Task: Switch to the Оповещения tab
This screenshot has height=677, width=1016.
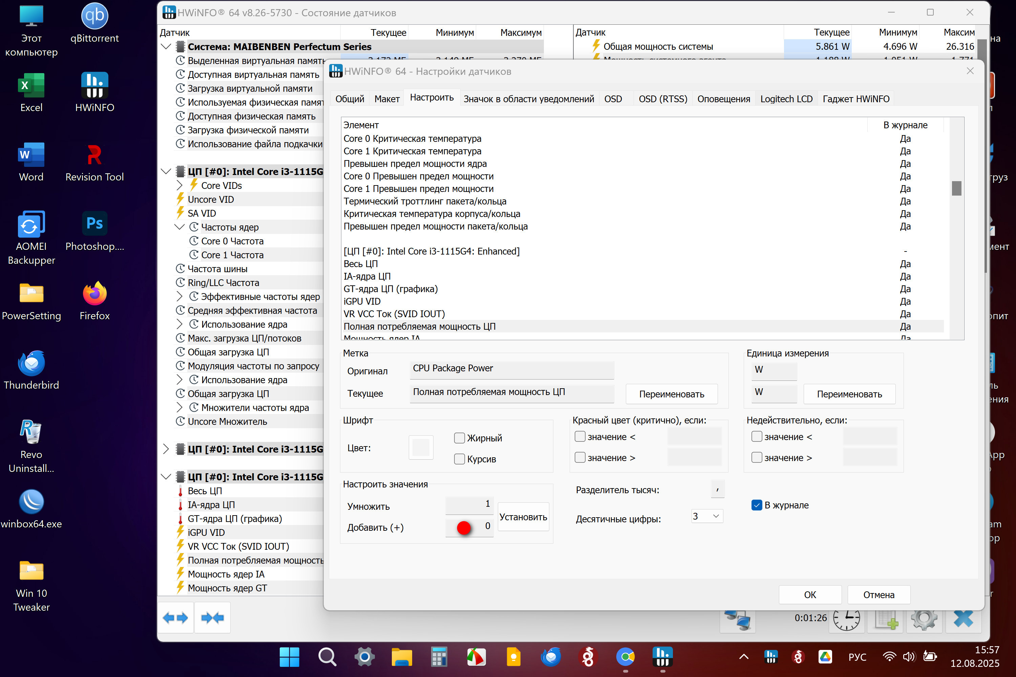Action: 723,99
